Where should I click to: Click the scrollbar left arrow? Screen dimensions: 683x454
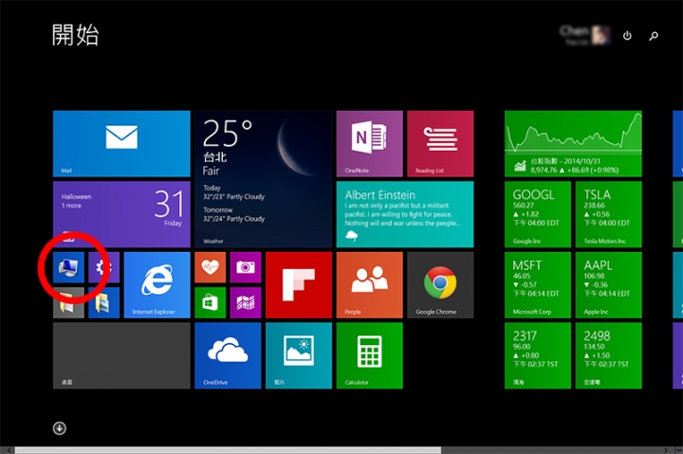tap(8, 450)
